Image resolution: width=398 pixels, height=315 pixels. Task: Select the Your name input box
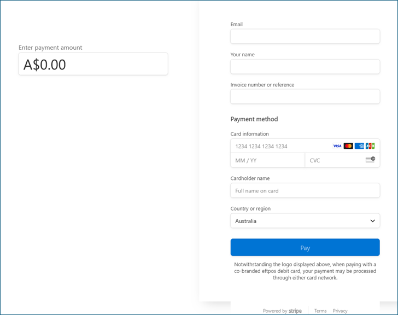[x=305, y=67]
